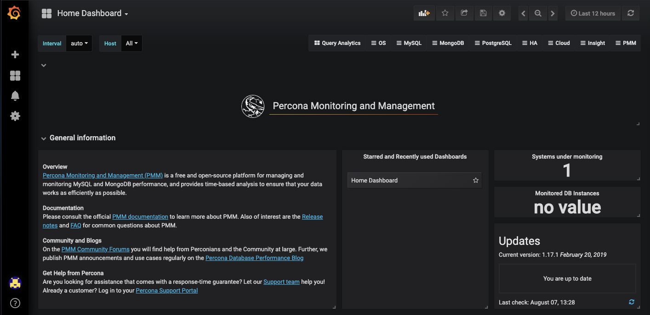The image size is (650, 315).
Task: Click the Grafana logo
Action: tap(14, 13)
